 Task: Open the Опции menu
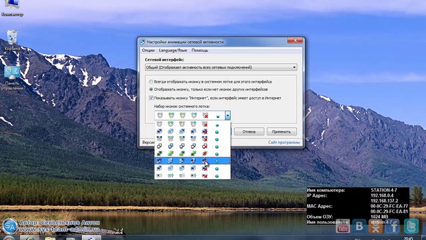[x=148, y=51]
